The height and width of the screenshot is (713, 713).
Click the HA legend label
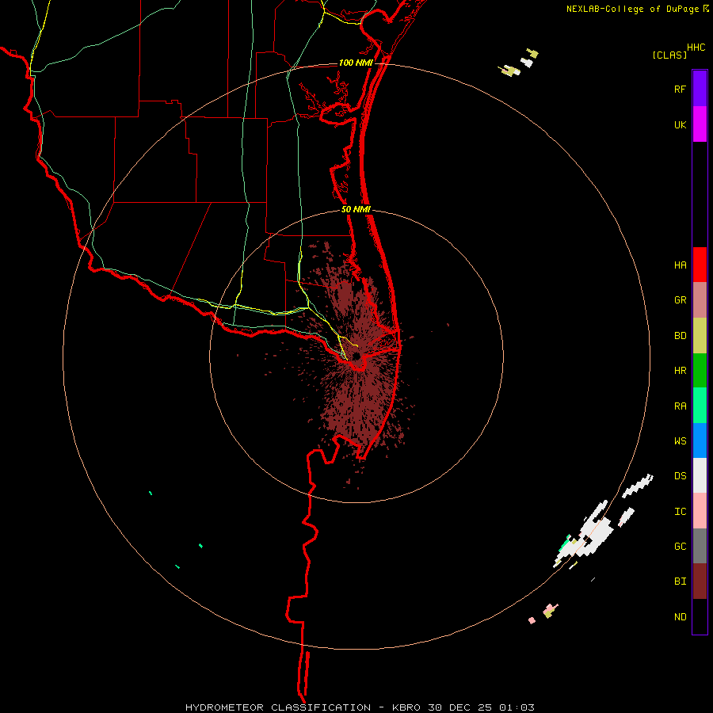680,265
